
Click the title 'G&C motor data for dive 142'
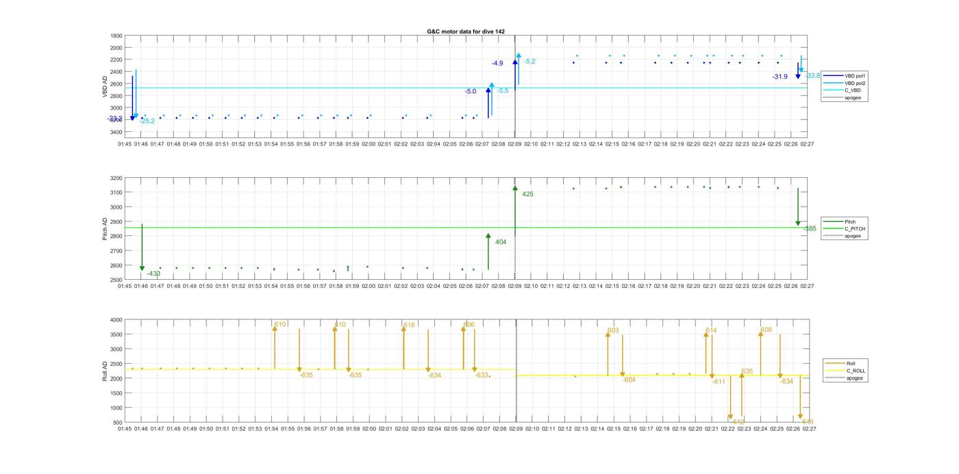[466, 31]
